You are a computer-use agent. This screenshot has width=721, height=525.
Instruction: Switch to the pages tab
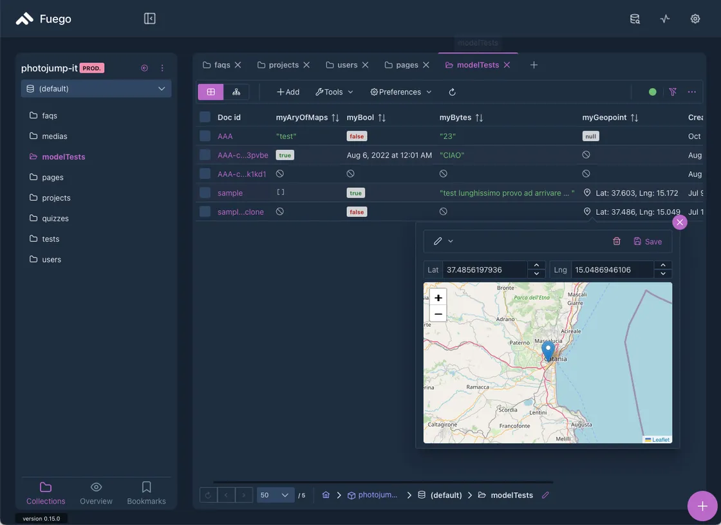tap(402, 65)
